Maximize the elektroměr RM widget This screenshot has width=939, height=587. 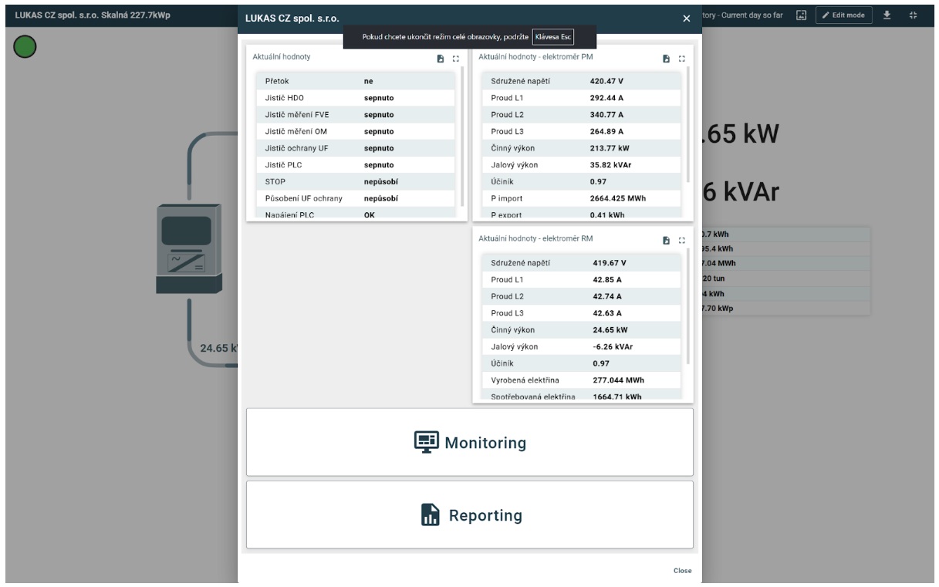[681, 241]
